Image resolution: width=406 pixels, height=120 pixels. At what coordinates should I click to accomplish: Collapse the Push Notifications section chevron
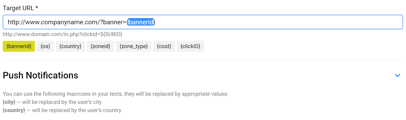[397, 75]
